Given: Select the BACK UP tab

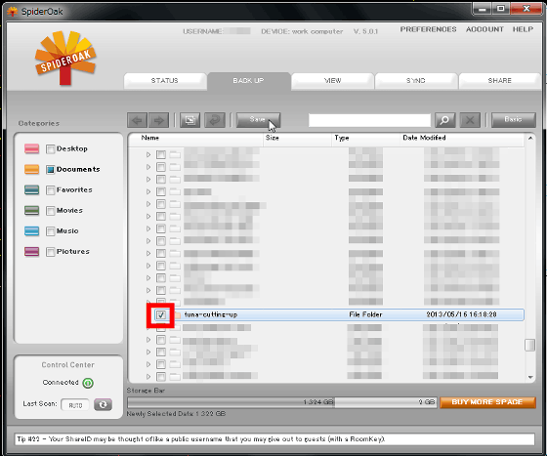Looking at the screenshot, I should 248,81.
